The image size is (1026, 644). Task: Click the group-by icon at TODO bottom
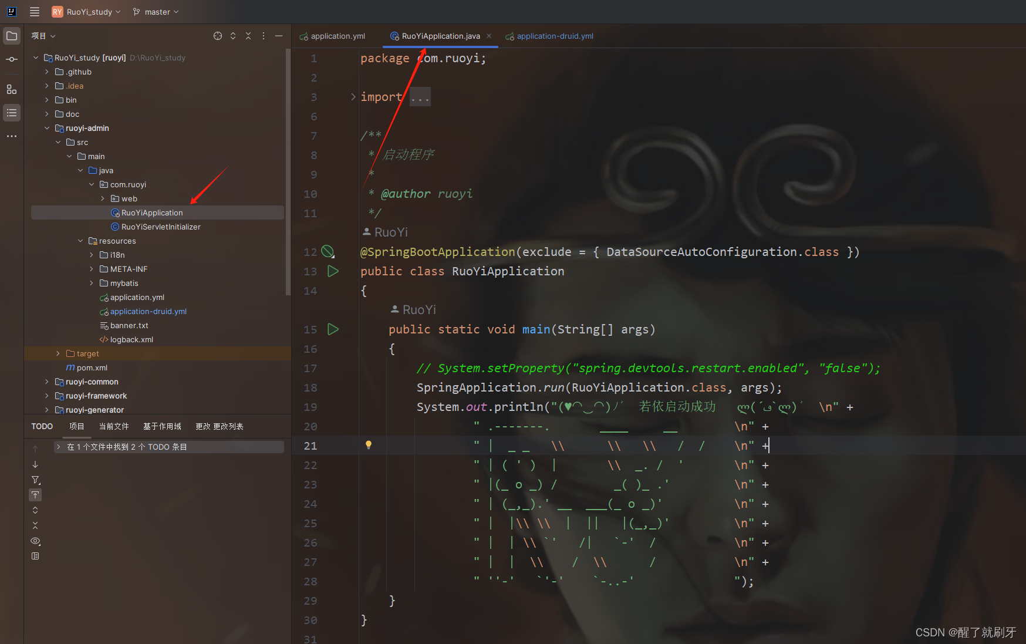click(35, 556)
